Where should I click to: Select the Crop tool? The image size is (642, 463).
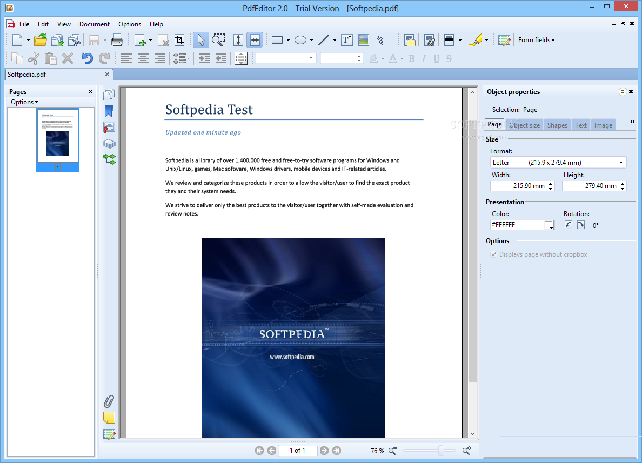pyautogui.click(x=179, y=40)
